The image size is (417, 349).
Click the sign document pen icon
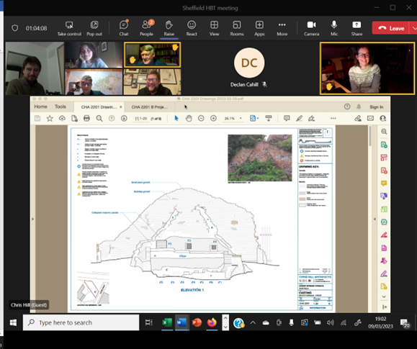311,118
